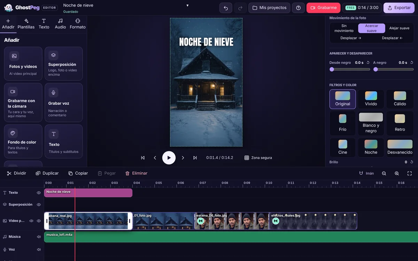
Task: Click transition icon on efectos_reales clip
Action: [276, 221]
